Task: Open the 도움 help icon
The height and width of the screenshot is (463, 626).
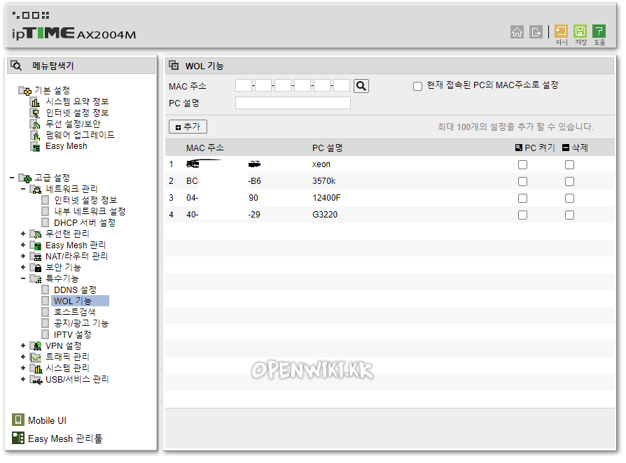Action: (x=599, y=31)
